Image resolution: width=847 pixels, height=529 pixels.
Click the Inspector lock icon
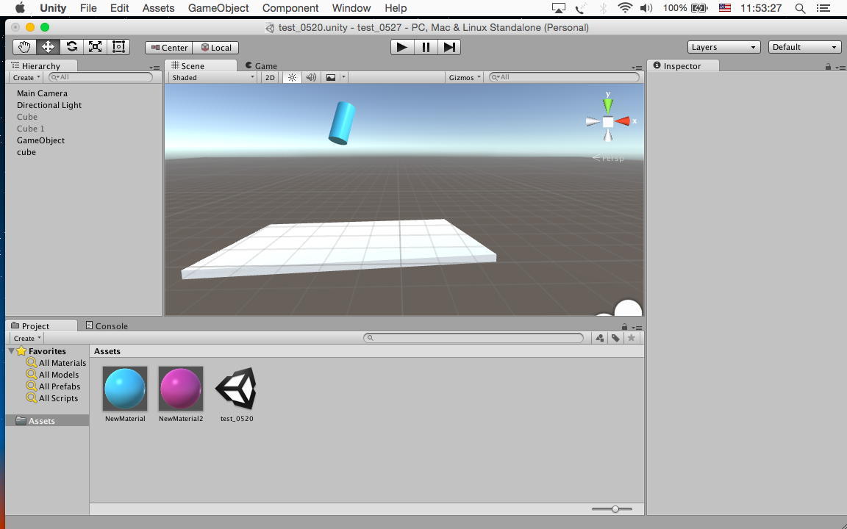pos(828,66)
